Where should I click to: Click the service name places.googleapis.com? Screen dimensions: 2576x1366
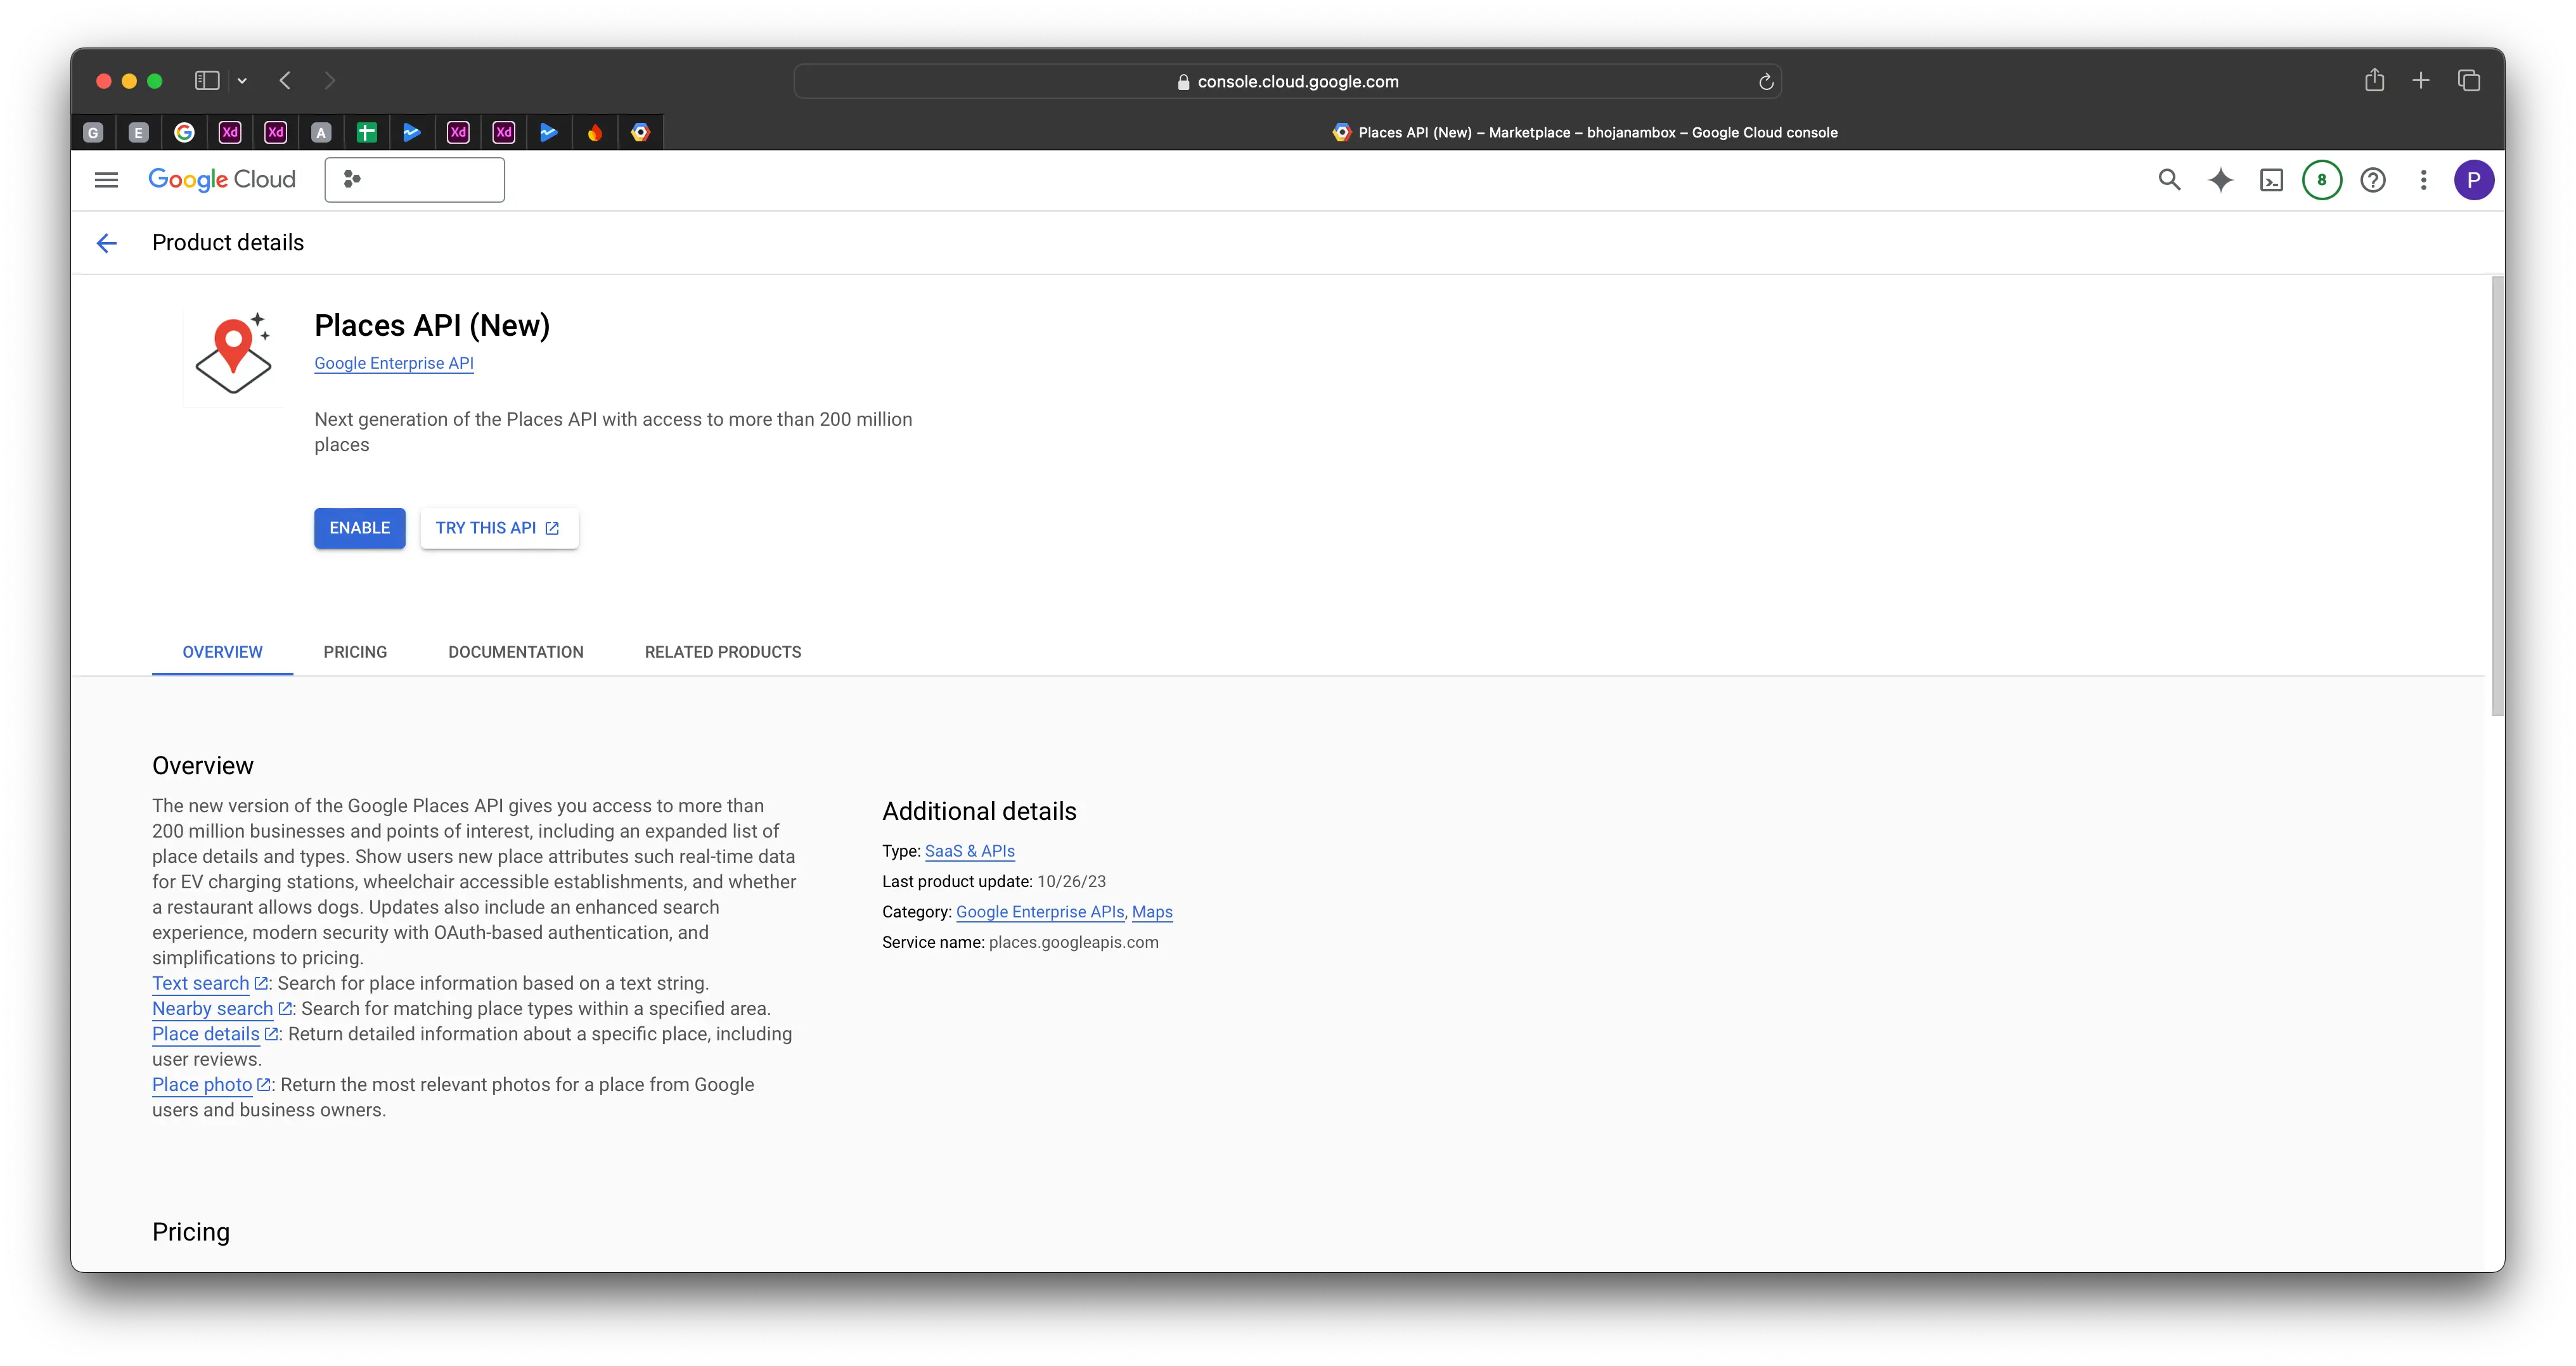(x=1074, y=942)
